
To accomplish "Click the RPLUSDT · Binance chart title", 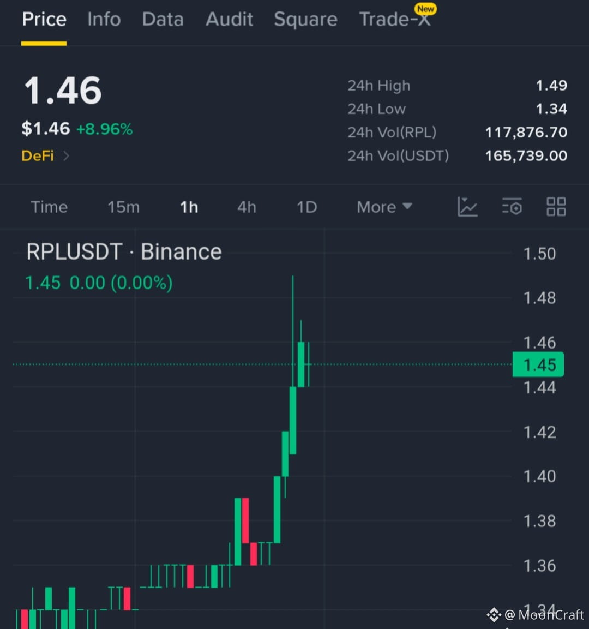I will coord(124,252).
